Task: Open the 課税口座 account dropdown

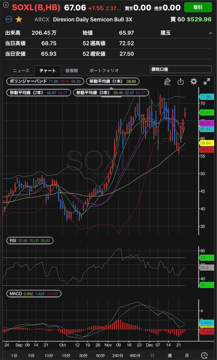Action: 181,69
